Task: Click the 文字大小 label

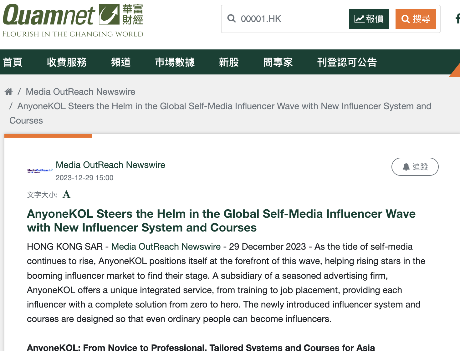Action: tap(42, 195)
